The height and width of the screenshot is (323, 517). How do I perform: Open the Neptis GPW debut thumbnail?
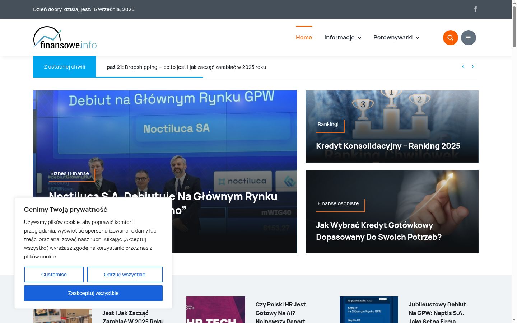pyautogui.click(x=369, y=310)
